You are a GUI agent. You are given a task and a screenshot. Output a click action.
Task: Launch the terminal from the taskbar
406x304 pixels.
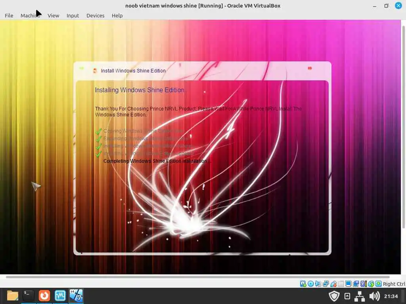coord(28,296)
